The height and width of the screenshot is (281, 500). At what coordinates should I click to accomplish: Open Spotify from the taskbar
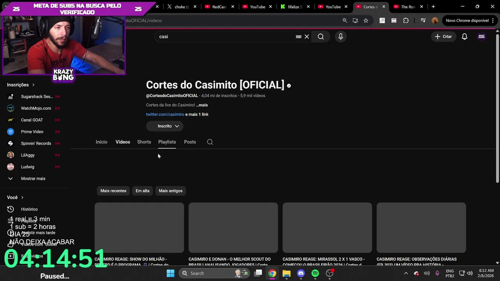pos(315,273)
